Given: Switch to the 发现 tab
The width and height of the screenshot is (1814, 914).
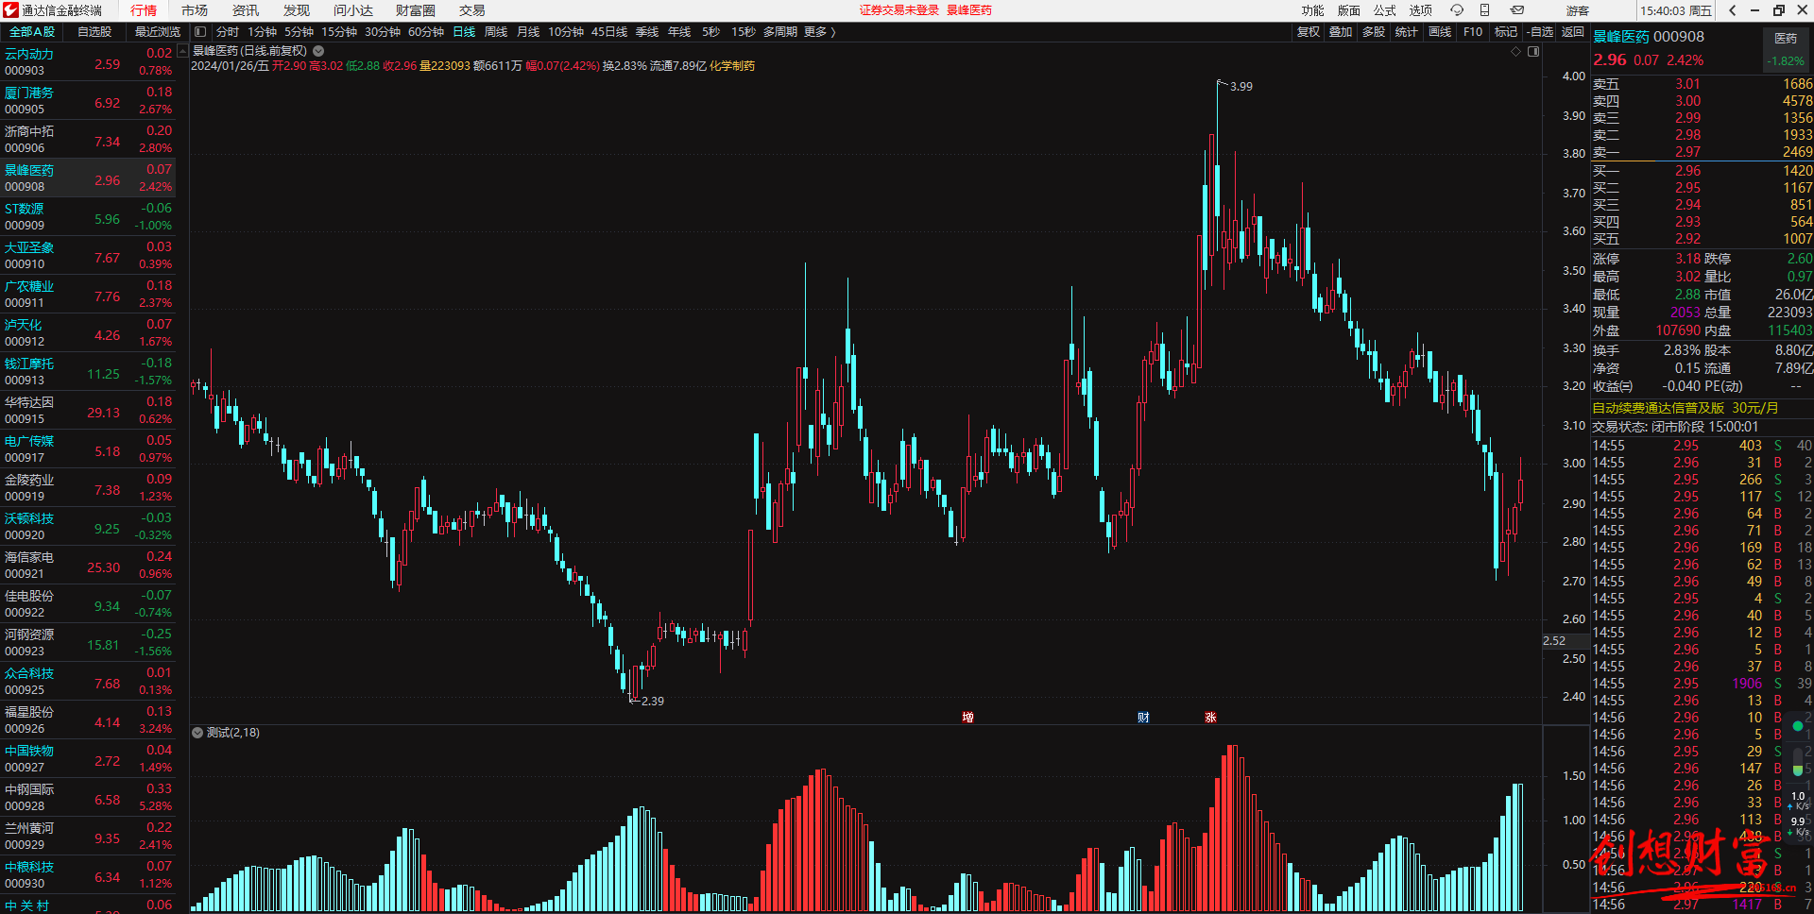Looking at the screenshot, I should point(297,10).
